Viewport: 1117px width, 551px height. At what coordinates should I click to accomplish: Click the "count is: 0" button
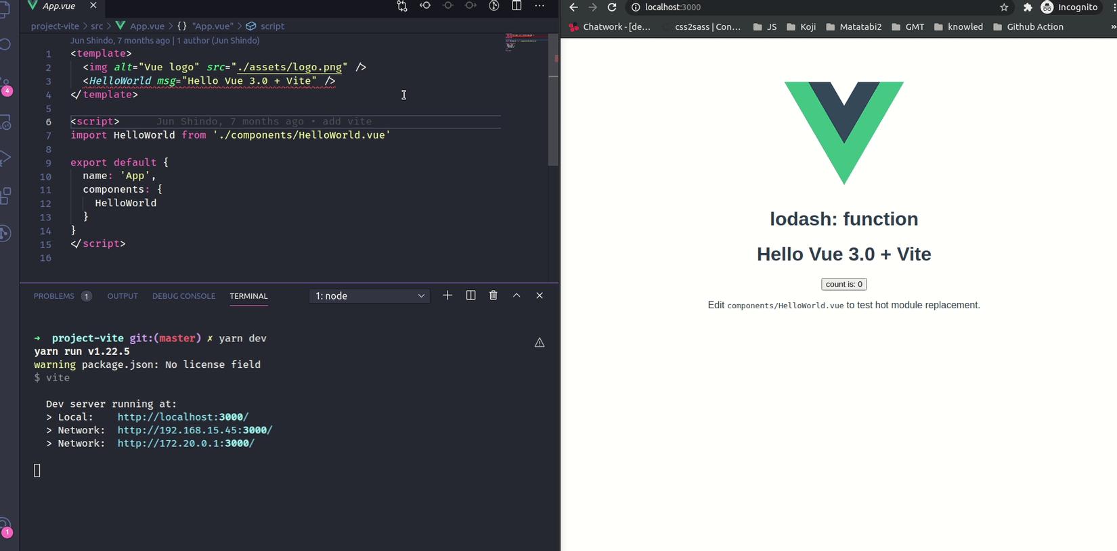tap(844, 284)
